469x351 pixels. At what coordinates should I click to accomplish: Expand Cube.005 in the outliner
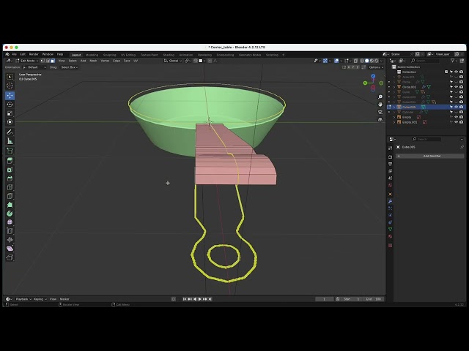394,107
